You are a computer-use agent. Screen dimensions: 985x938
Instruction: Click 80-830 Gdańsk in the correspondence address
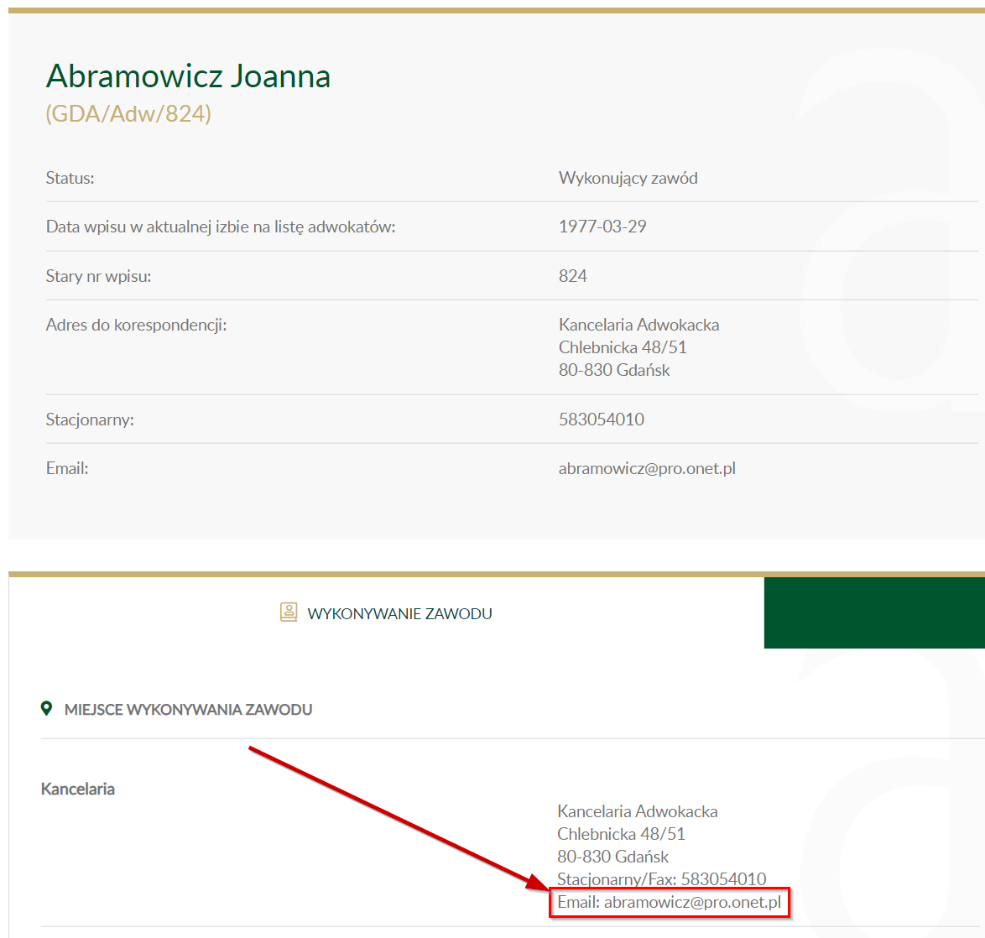click(614, 370)
